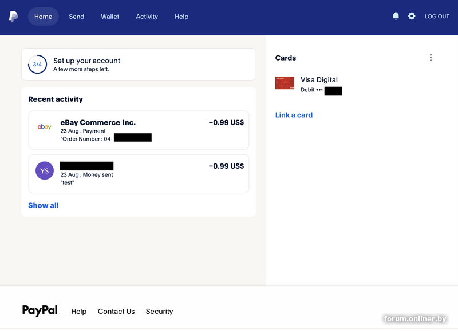Select the Visa Digital card entry

tap(309, 85)
